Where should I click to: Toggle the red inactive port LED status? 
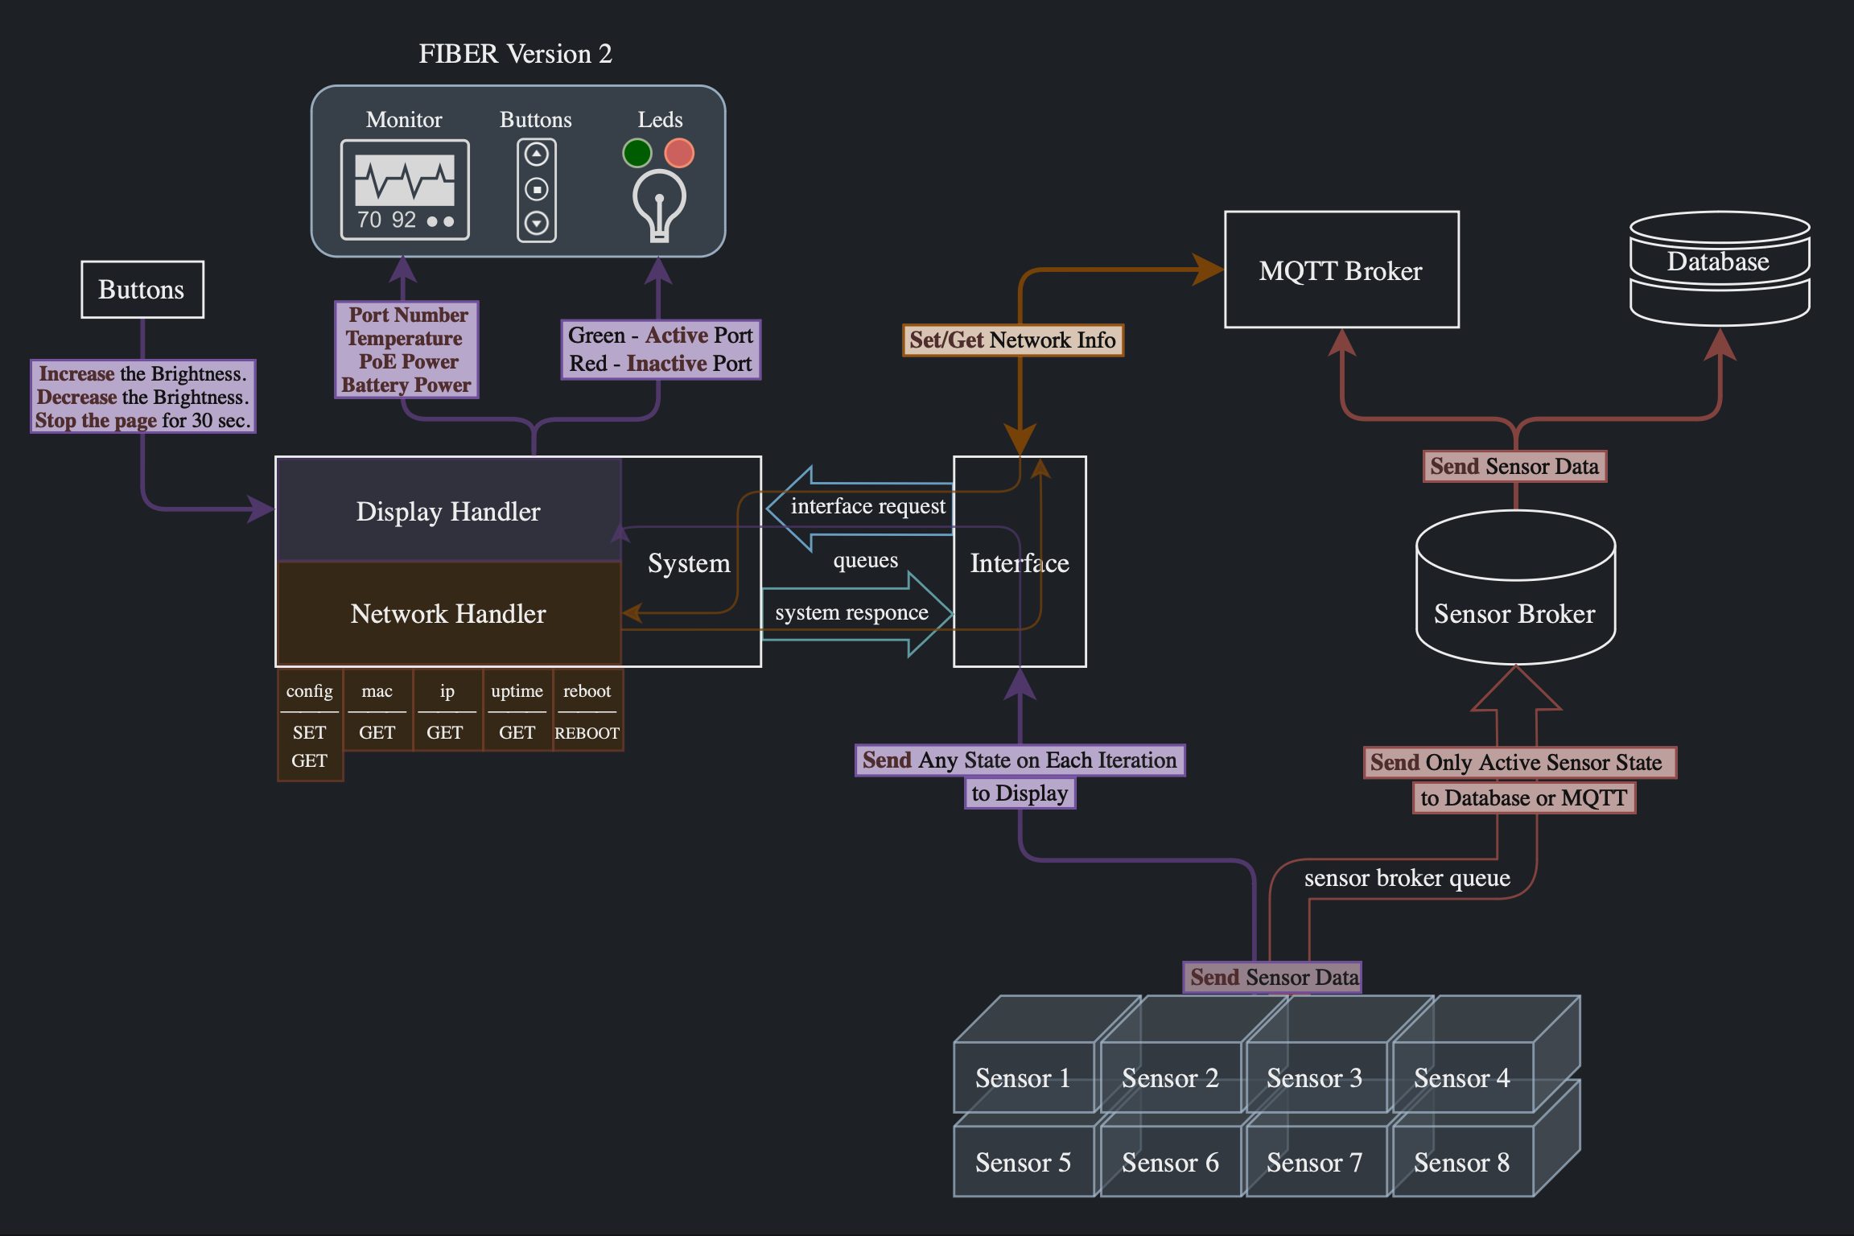680,156
